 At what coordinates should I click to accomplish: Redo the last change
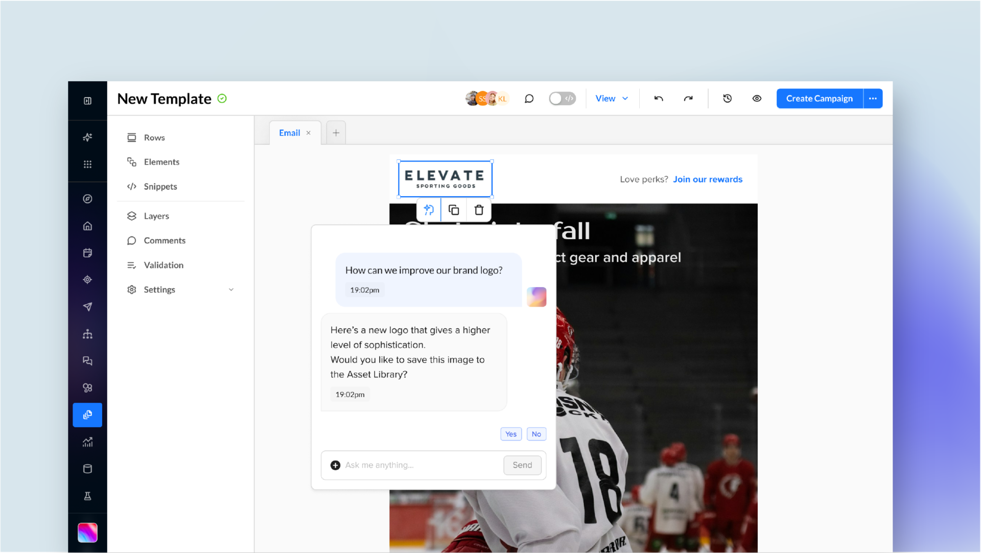[688, 98]
